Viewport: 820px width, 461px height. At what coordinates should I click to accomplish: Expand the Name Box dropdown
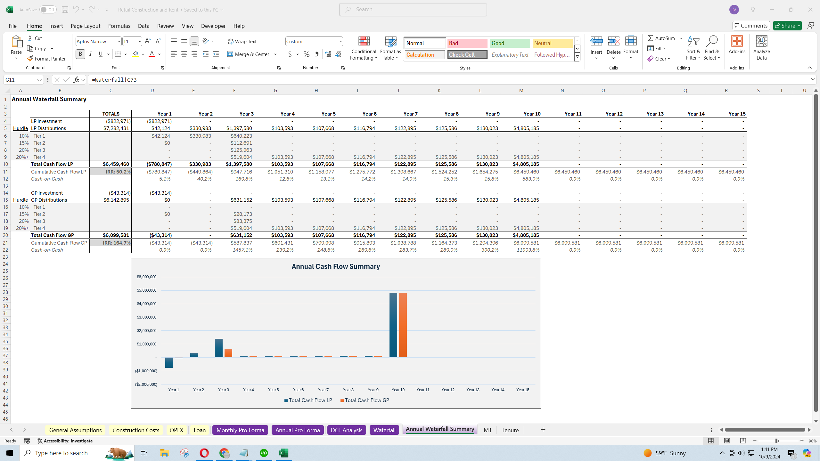pos(39,80)
